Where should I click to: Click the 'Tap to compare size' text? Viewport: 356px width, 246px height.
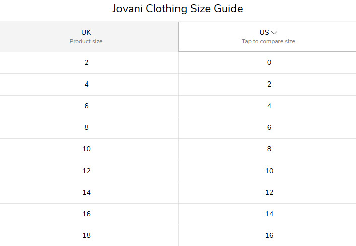[268, 41]
